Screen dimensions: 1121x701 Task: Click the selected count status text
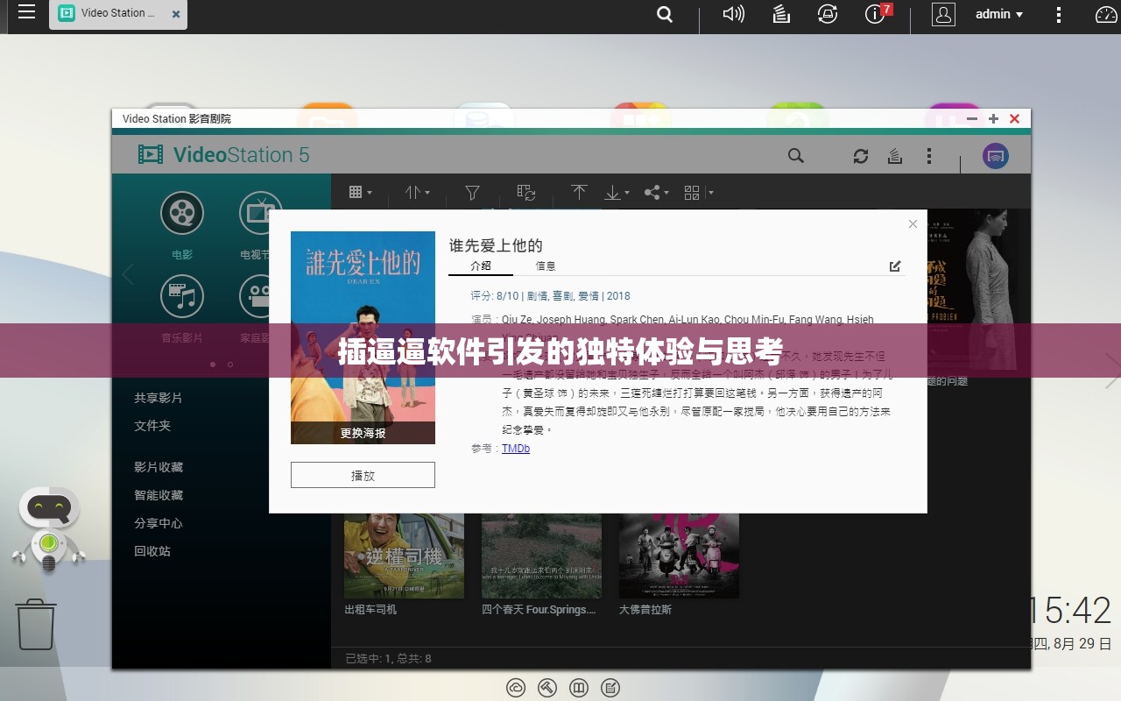[388, 658]
